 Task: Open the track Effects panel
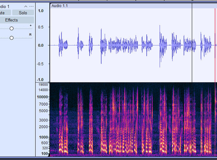(x=12, y=20)
